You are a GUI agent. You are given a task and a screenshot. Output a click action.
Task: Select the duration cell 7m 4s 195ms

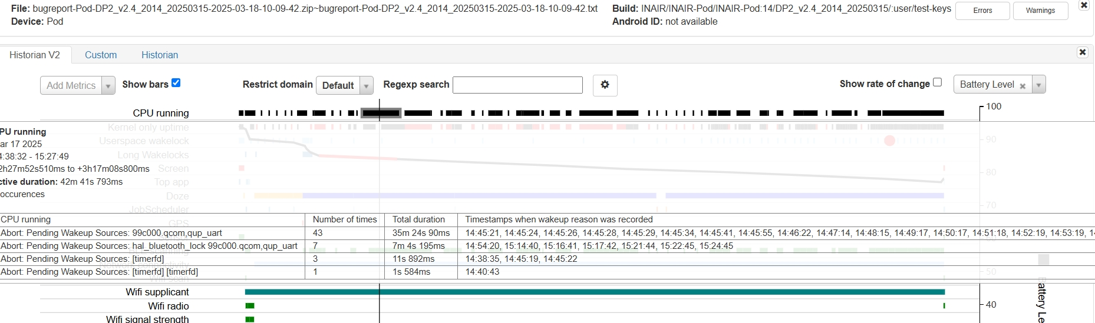coord(421,246)
